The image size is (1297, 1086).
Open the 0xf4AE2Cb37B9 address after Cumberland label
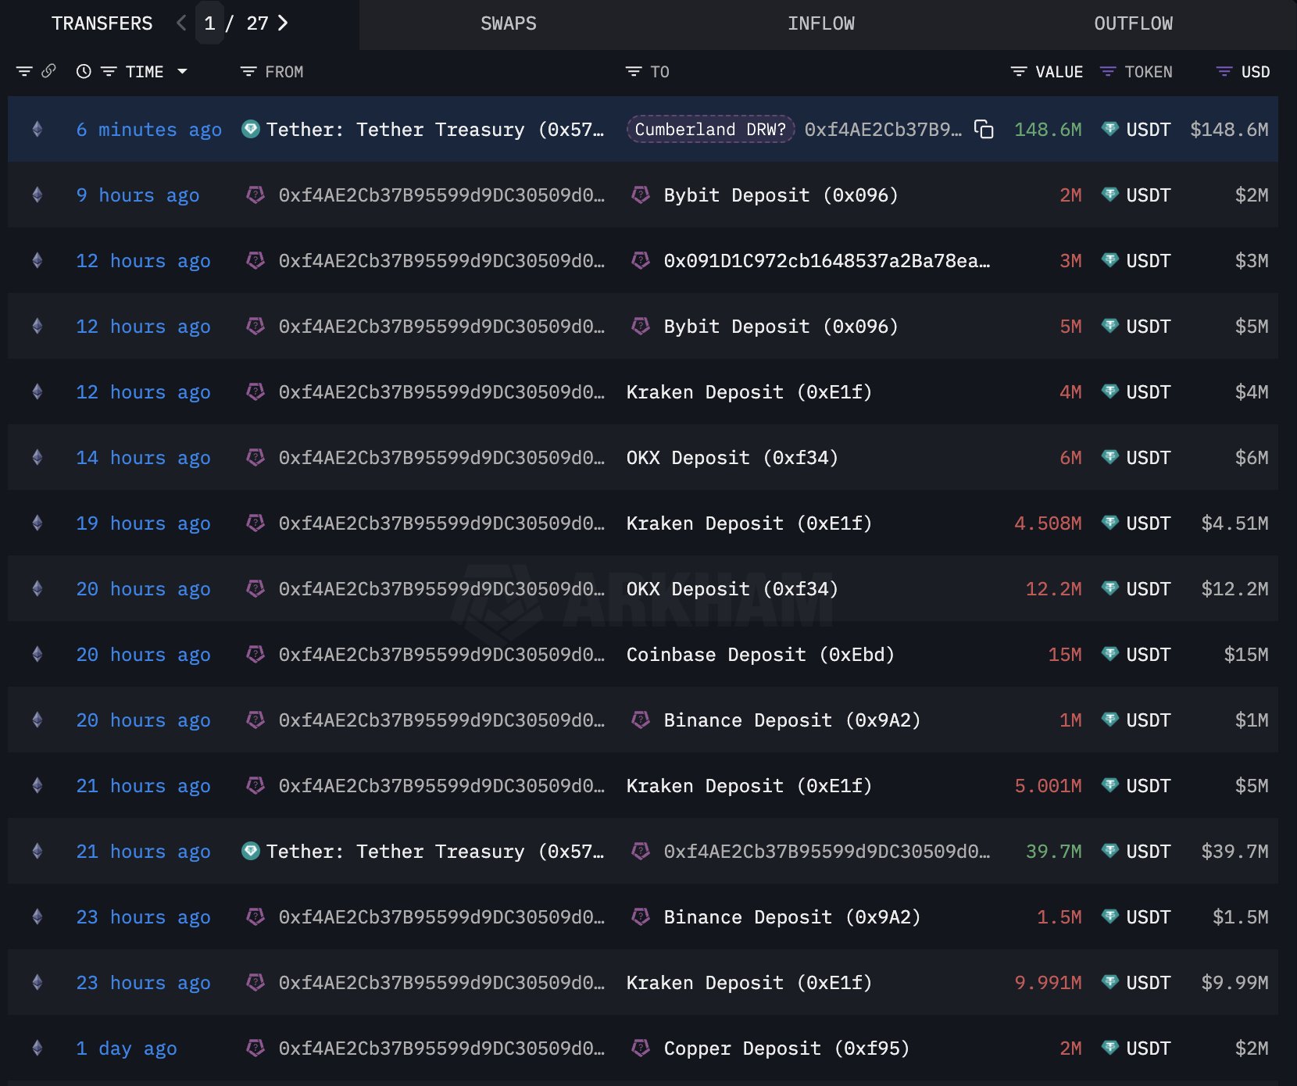tap(883, 130)
